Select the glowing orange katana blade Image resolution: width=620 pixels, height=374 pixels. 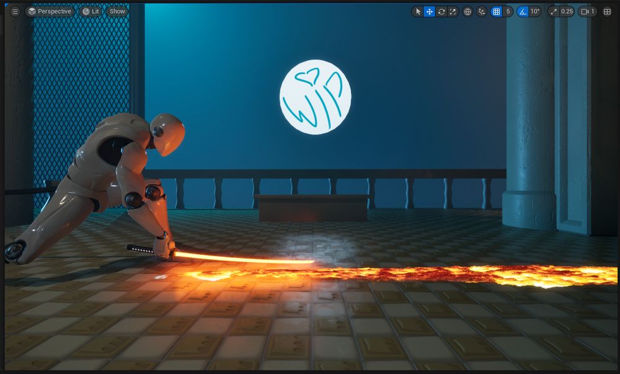243,259
